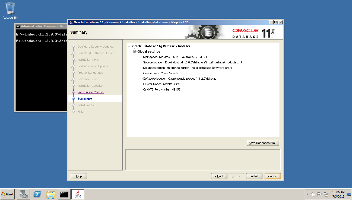Launch PowerShell from the taskbar
The image size is (352, 200).
(37, 194)
